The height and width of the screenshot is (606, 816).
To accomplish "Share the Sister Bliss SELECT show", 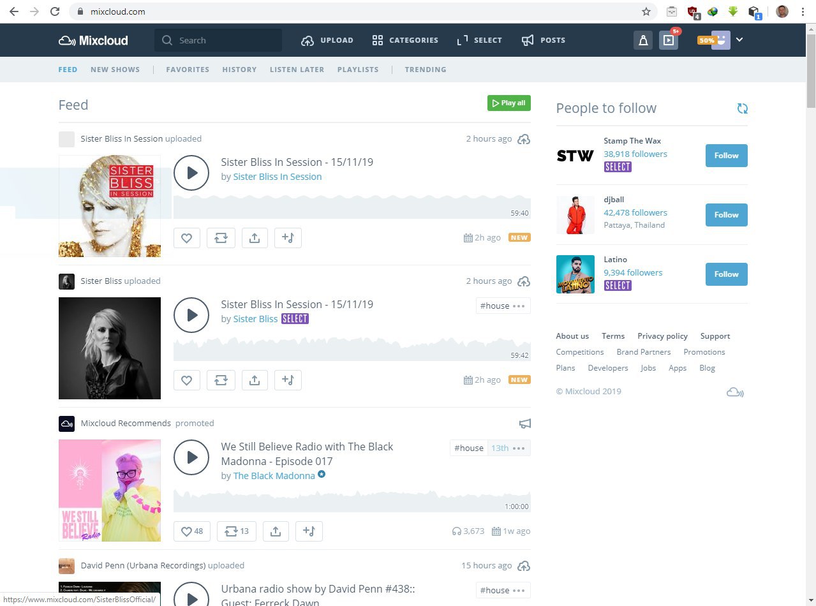I will click(x=254, y=380).
